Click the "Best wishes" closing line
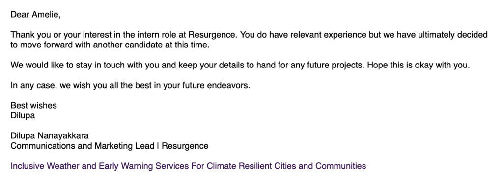The height and width of the screenshot is (179, 503). [34, 105]
